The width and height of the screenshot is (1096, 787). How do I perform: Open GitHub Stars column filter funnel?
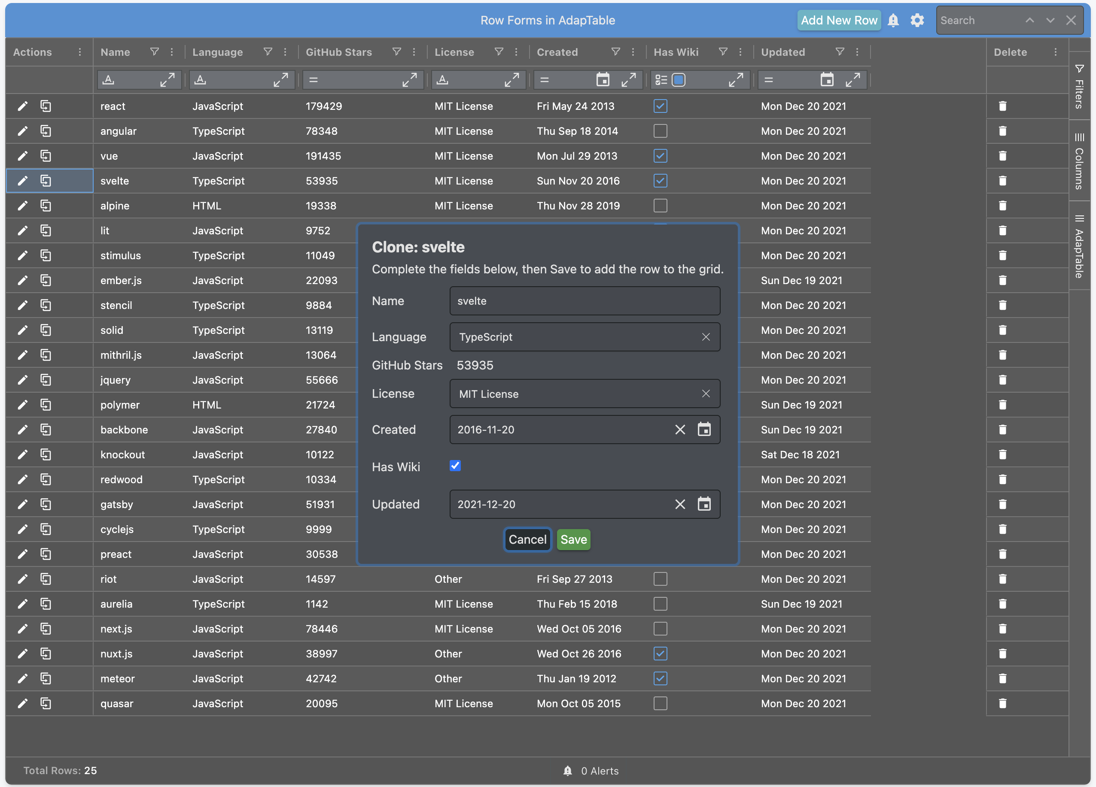point(396,51)
